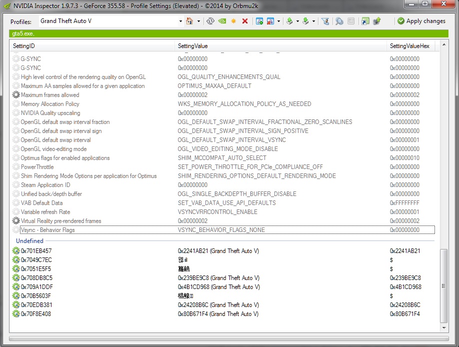Image resolution: width=459 pixels, height=347 pixels.
Task: Click the settings list scrollbar down arrow
Action: 444,327
